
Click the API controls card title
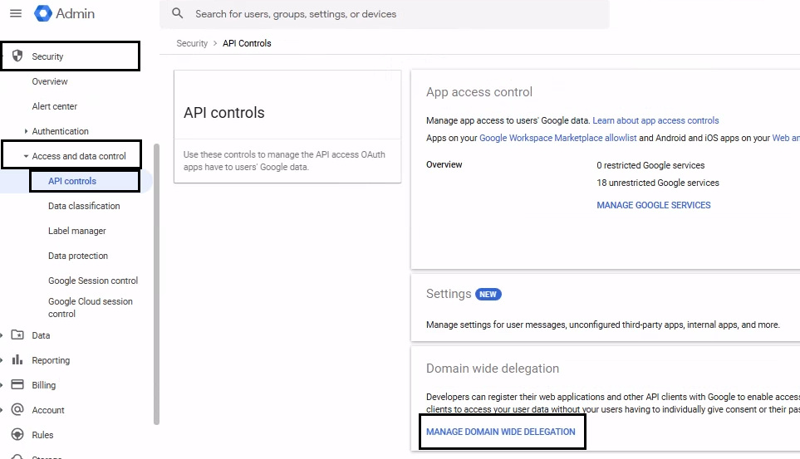tap(224, 113)
